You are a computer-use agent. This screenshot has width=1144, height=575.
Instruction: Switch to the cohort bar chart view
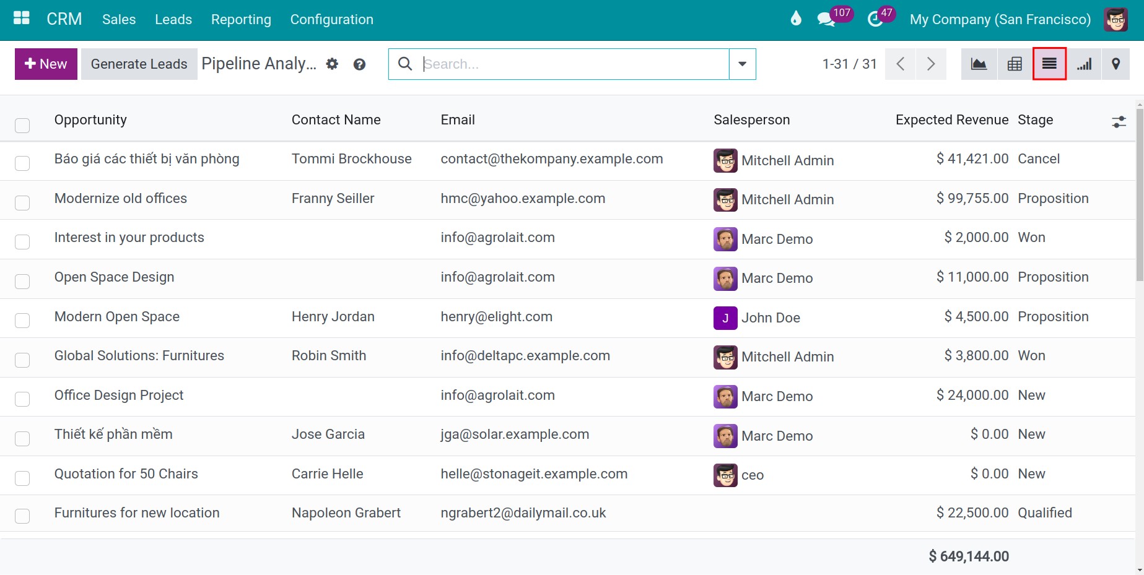(x=1084, y=64)
